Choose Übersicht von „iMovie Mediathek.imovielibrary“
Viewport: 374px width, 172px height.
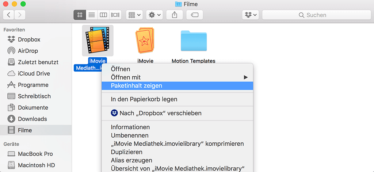point(177,168)
